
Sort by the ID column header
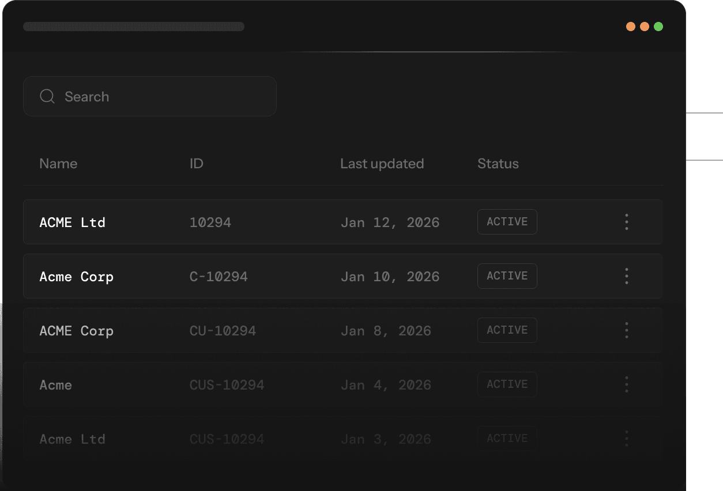point(196,164)
